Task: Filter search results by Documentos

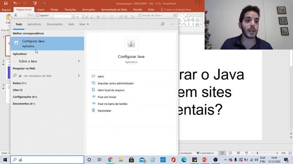Action: 54,24
